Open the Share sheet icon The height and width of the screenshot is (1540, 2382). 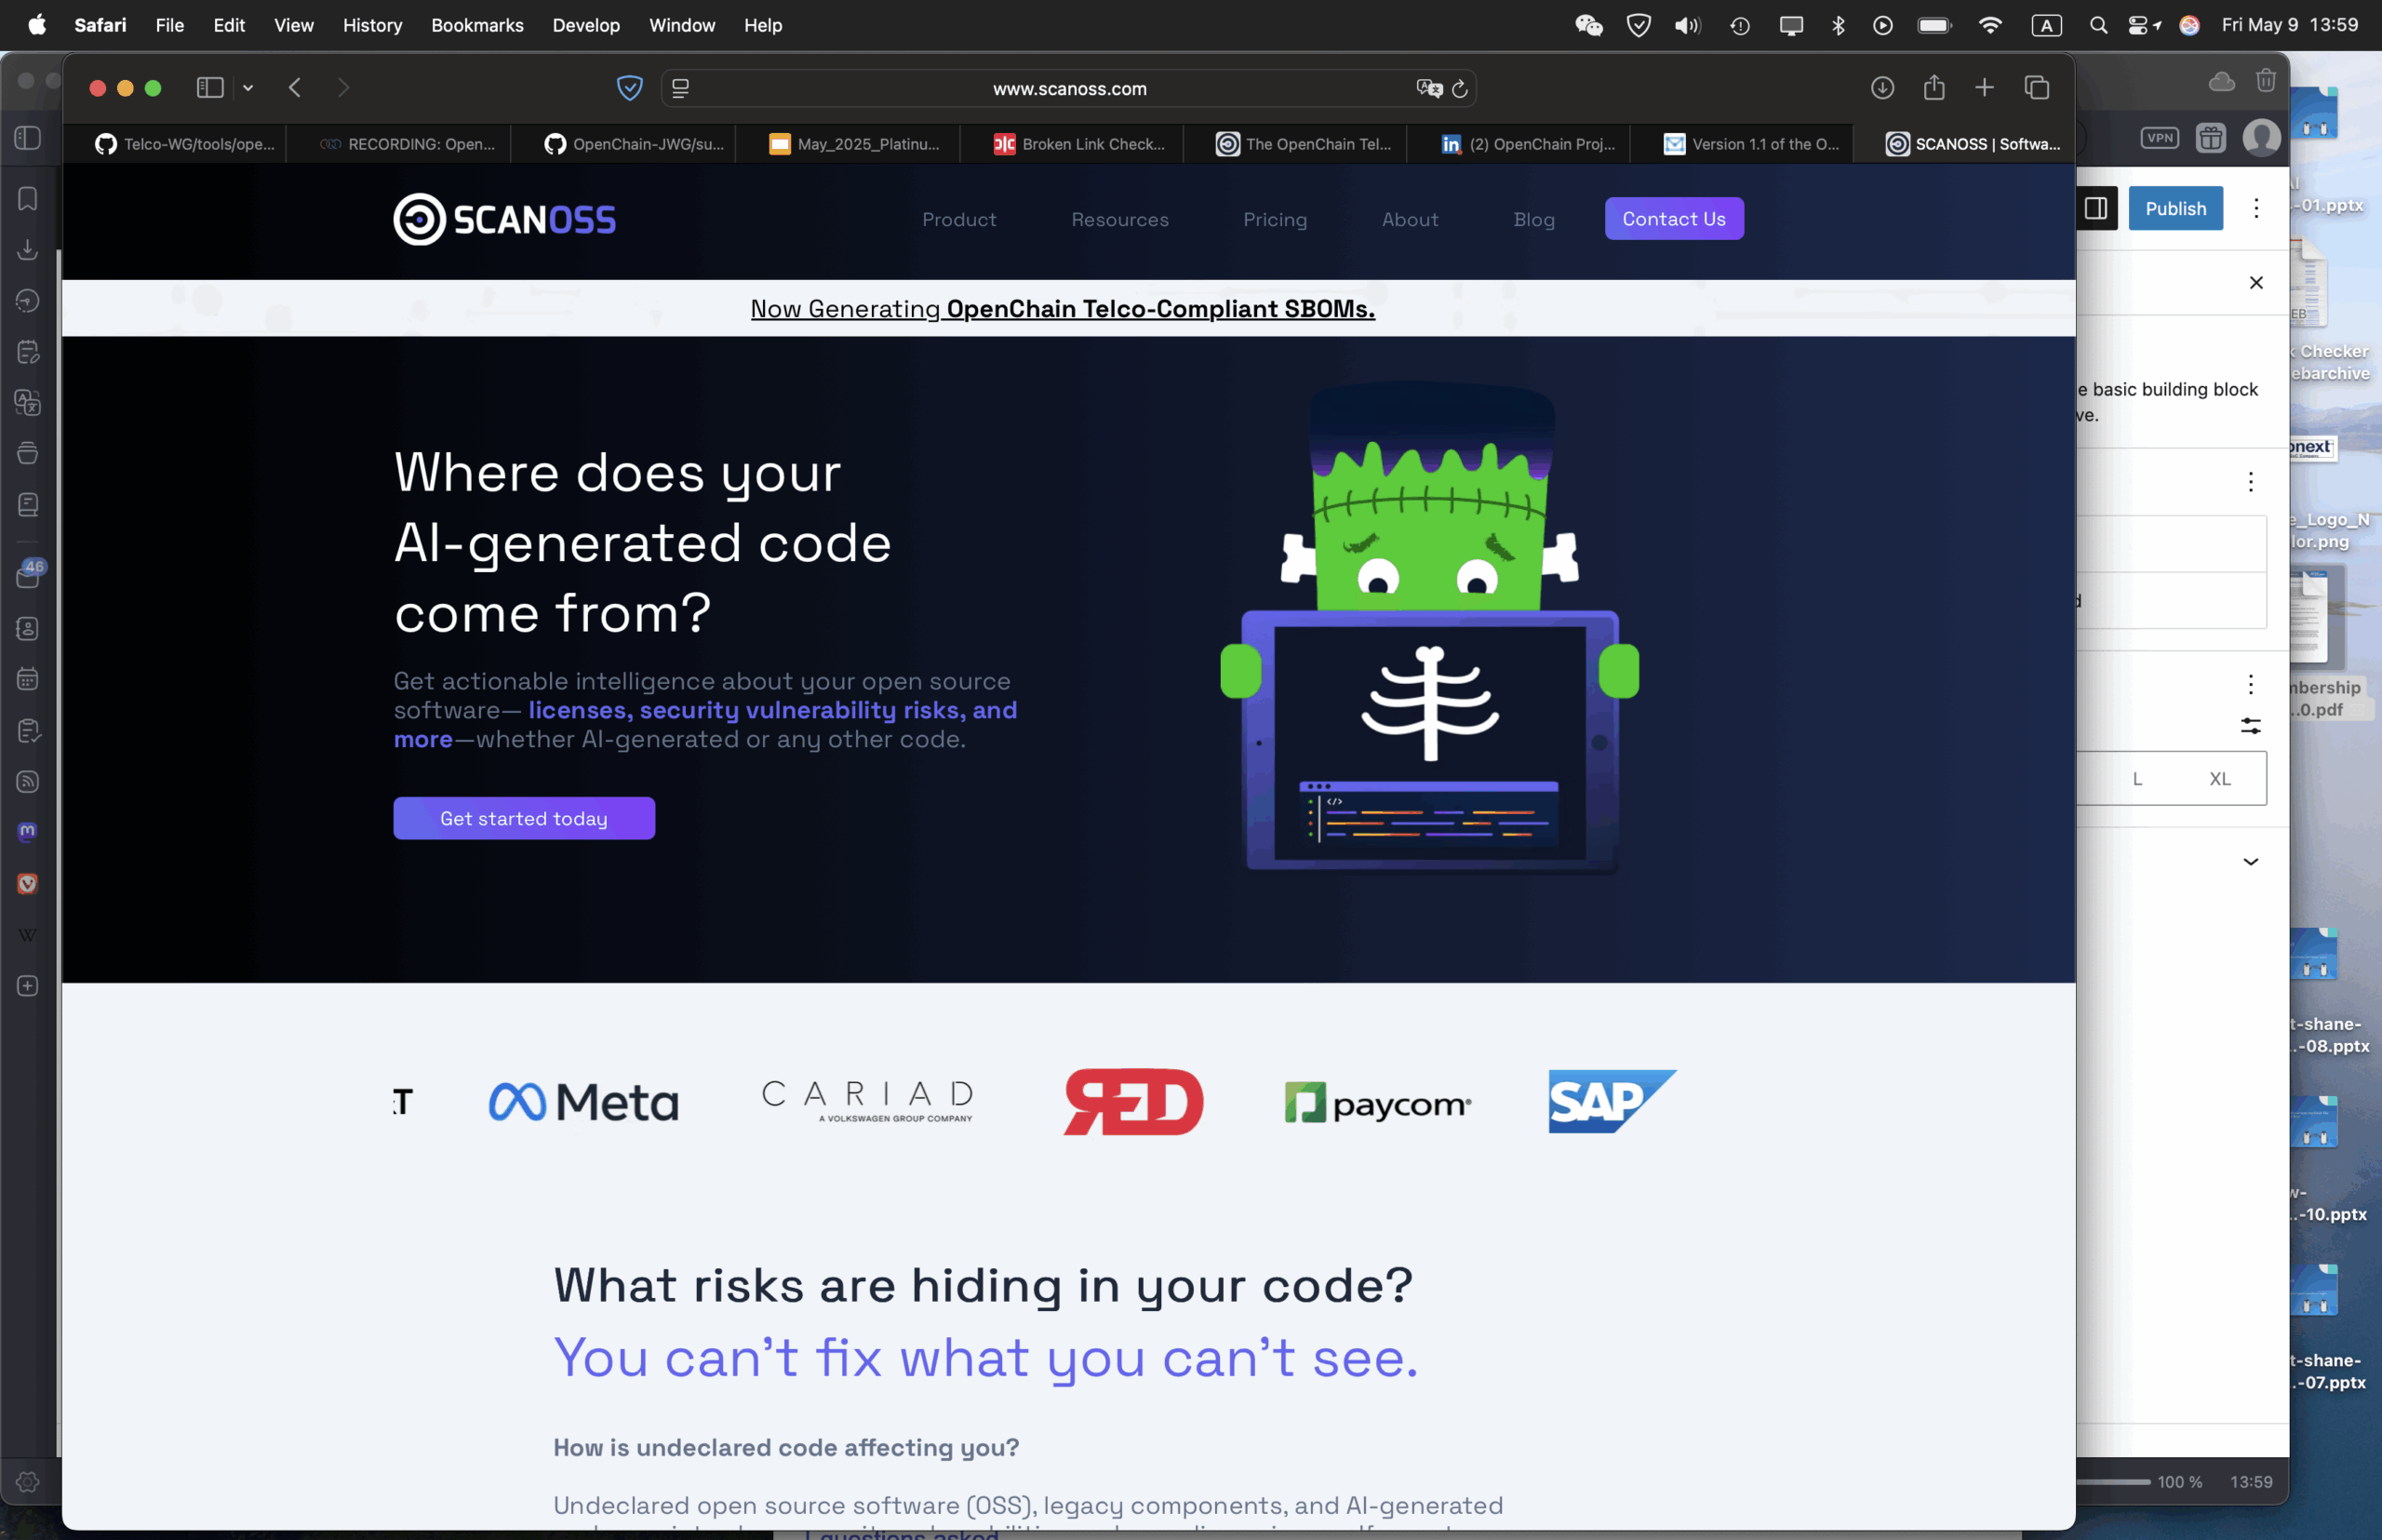coord(1933,88)
